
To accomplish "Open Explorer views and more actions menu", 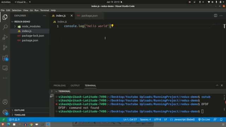I will click(44, 16).
